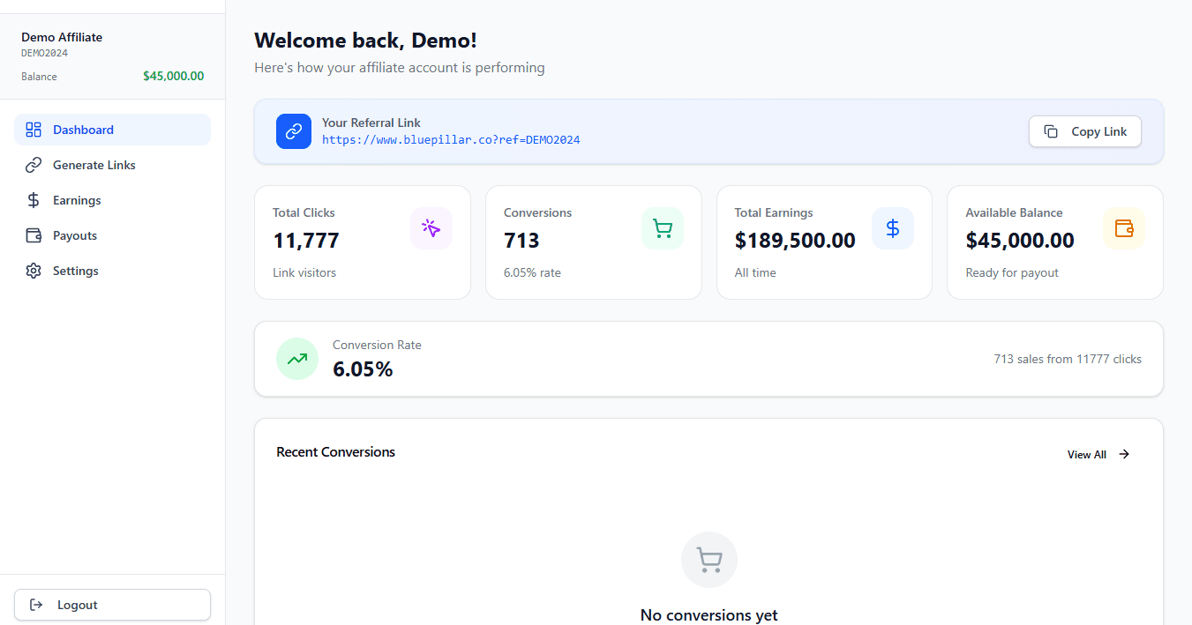Click the copy icon inside Copy Link button
This screenshot has height=625, width=1192.
point(1051,130)
